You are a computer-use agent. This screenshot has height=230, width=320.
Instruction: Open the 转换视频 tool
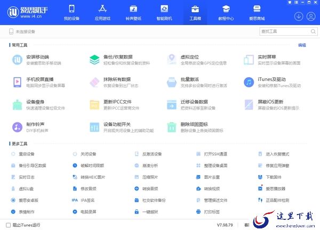click(x=208, y=188)
